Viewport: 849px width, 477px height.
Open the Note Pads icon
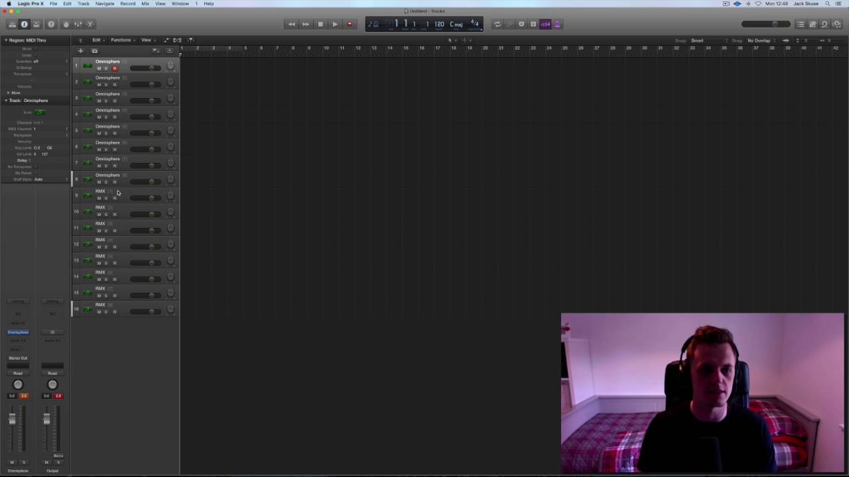pos(813,25)
